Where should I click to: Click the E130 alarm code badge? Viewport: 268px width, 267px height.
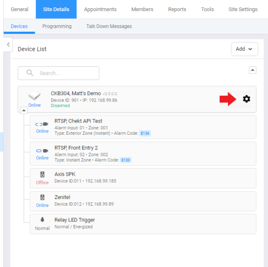(x=126, y=160)
